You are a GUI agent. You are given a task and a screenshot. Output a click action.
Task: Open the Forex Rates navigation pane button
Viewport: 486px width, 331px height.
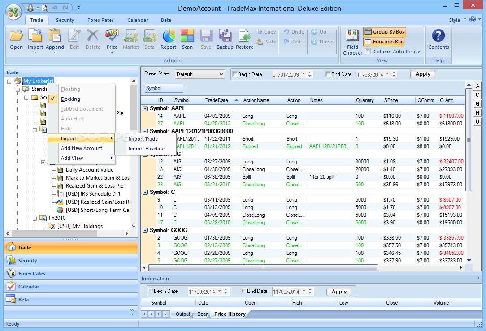coord(71,274)
